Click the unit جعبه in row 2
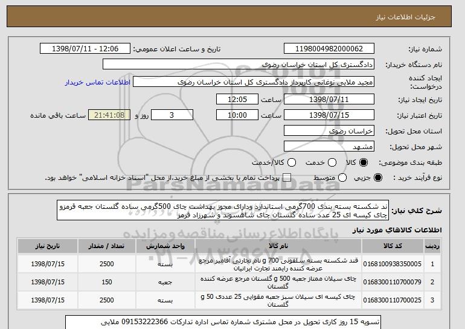The image size is (465, 329). [x=165, y=282]
